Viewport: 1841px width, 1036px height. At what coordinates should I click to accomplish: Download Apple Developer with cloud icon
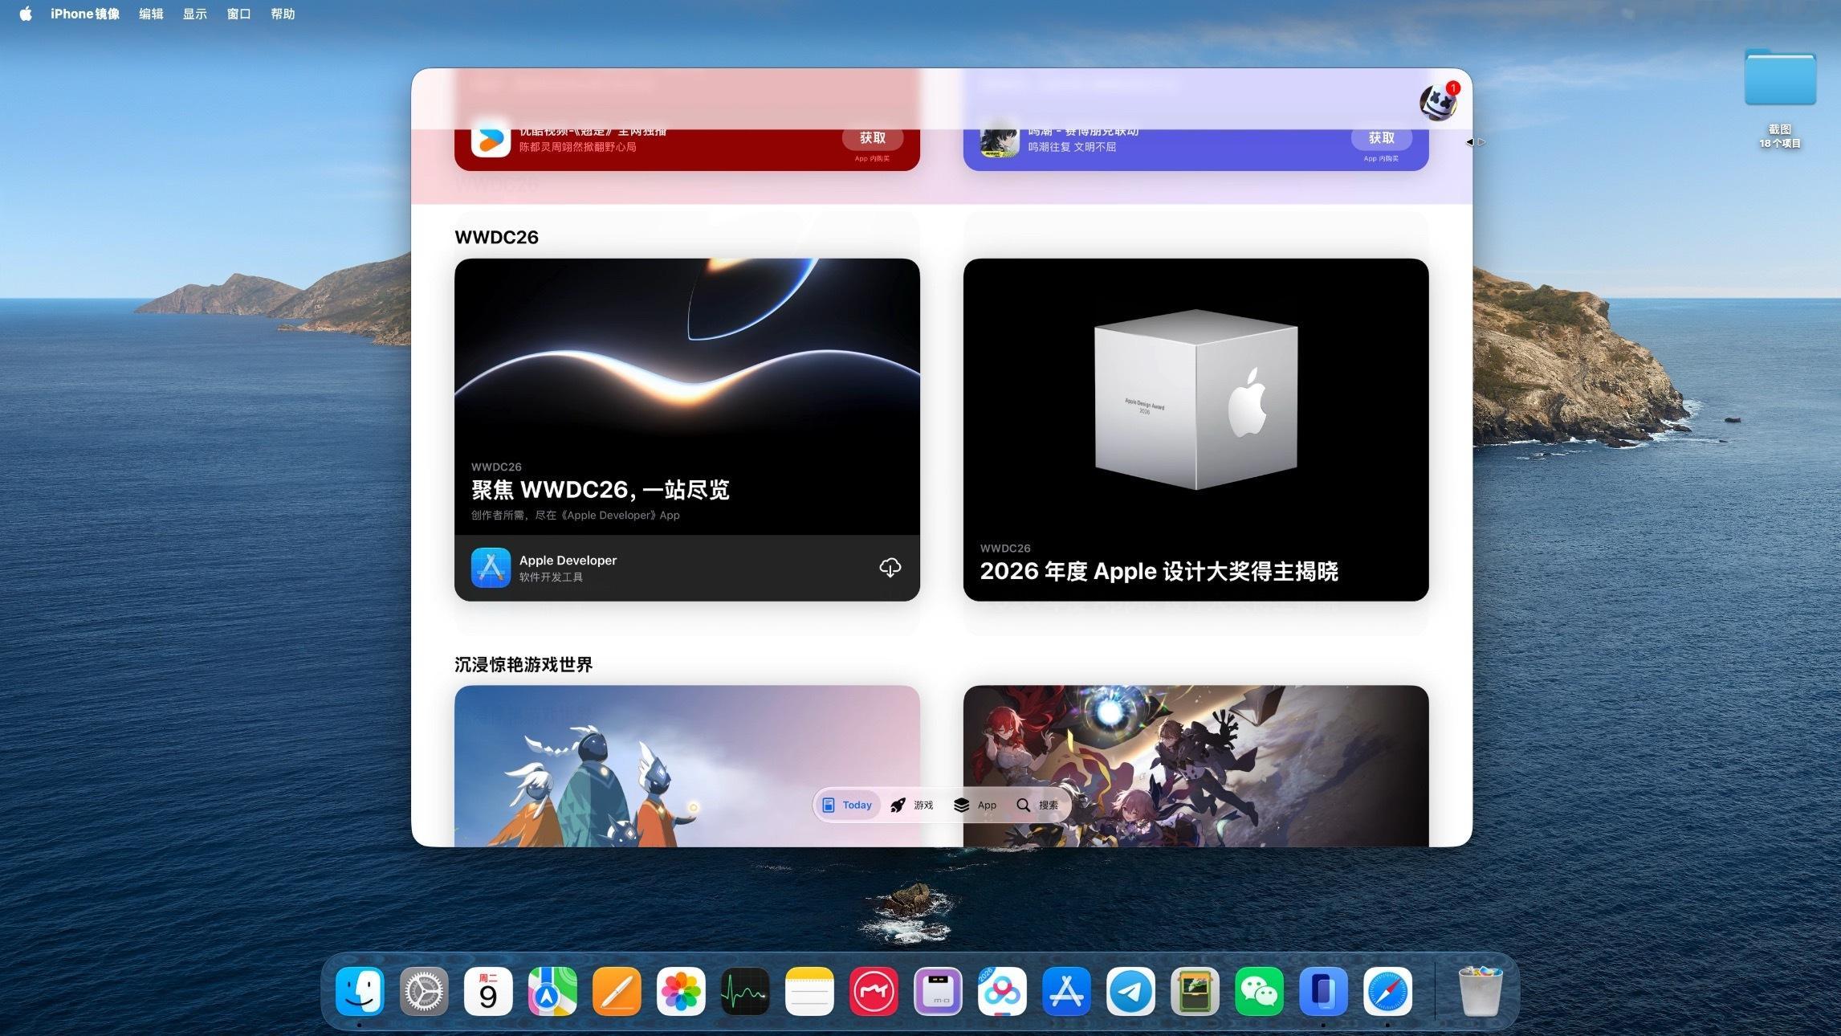890,568
